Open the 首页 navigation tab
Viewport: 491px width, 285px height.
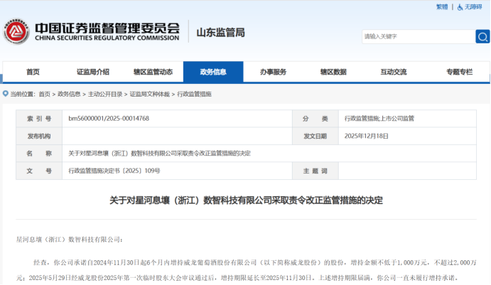(33, 72)
